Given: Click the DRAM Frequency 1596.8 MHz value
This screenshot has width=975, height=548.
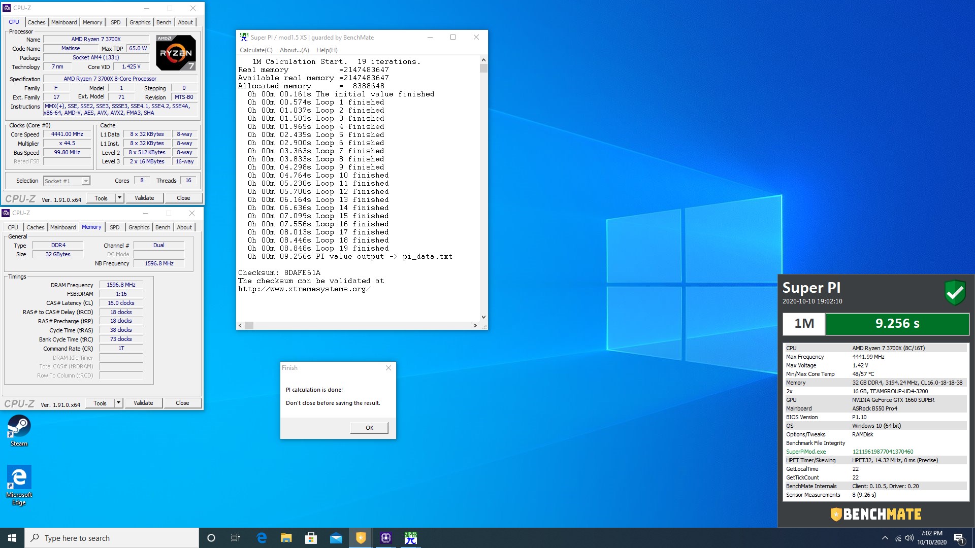Looking at the screenshot, I should coord(121,285).
